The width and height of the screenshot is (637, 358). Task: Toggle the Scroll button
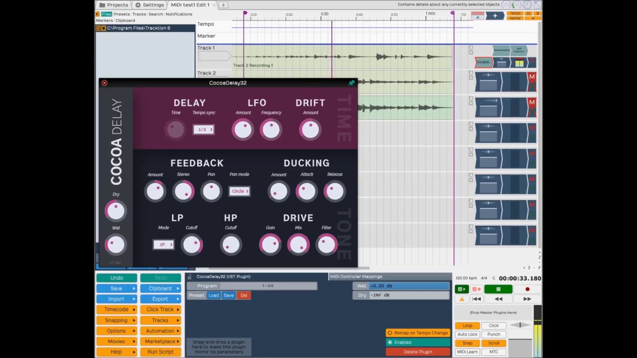click(x=494, y=343)
